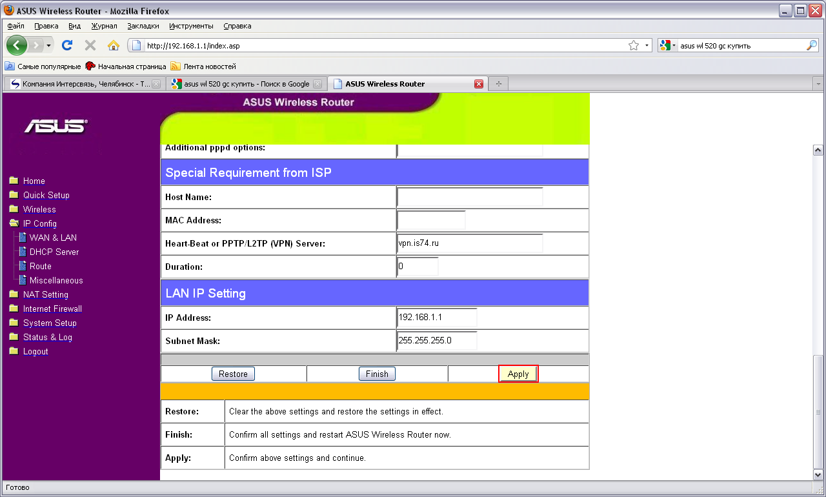Click the Host Name input field

click(x=470, y=197)
